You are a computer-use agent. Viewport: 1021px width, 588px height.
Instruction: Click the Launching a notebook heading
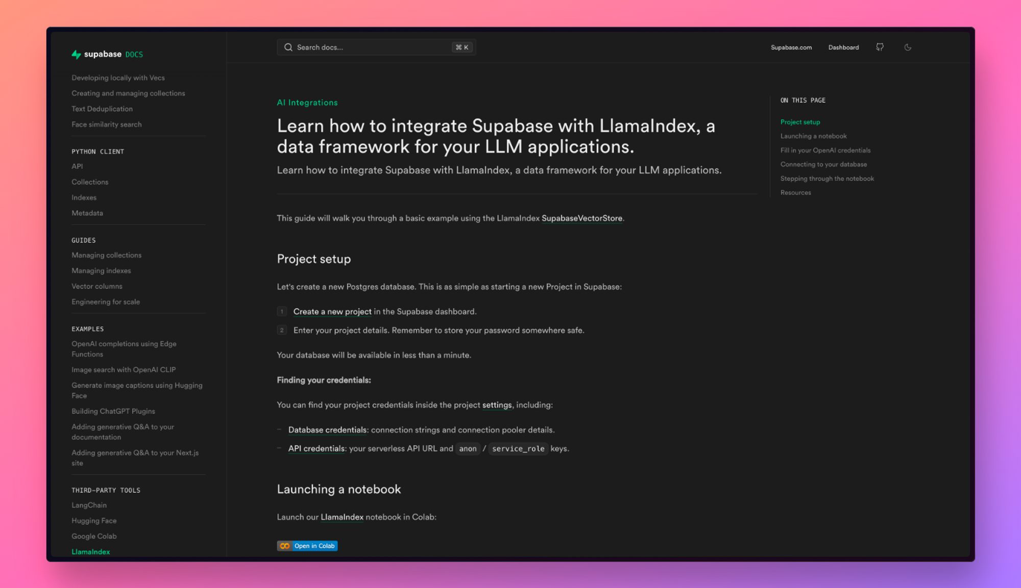[339, 490]
